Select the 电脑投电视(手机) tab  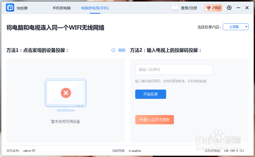point(95,8)
